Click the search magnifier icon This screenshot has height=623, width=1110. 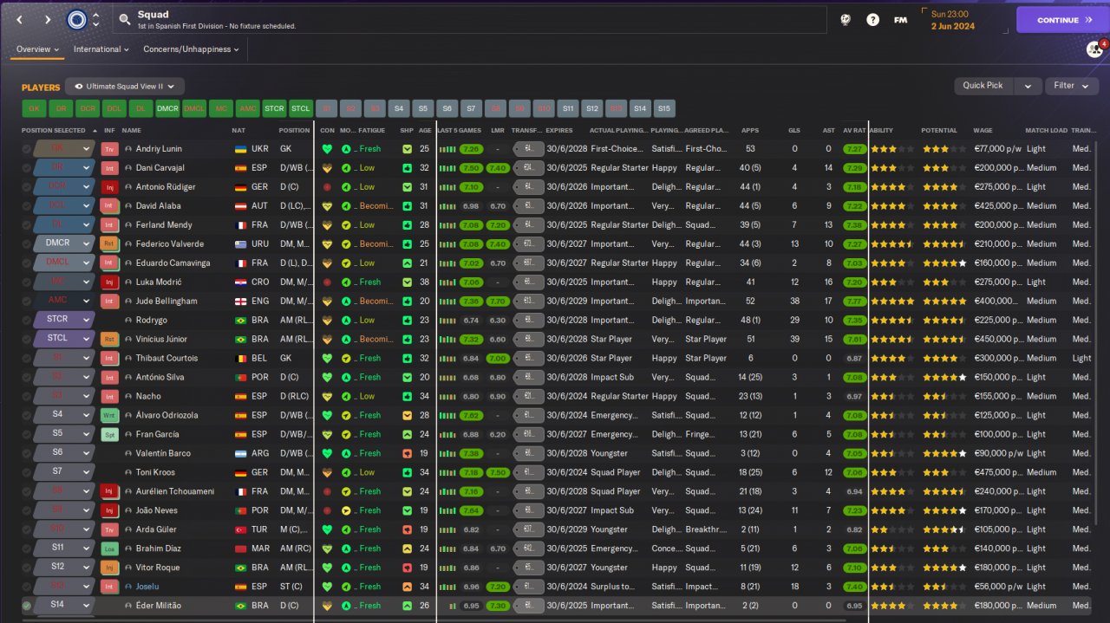(125, 19)
